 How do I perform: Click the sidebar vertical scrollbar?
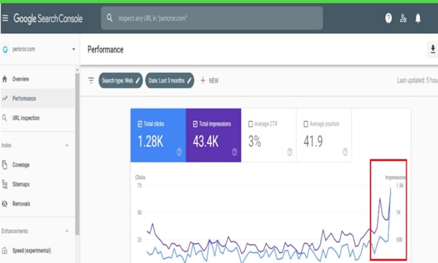[77, 154]
